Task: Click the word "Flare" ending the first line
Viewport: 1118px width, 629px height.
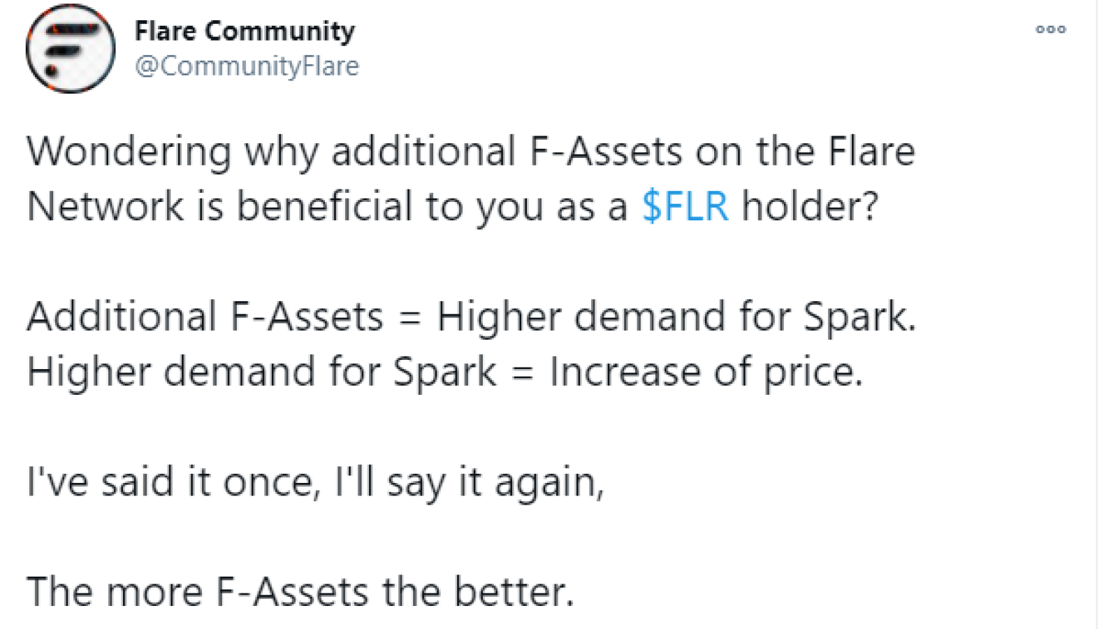Action: tap(871, 151)
